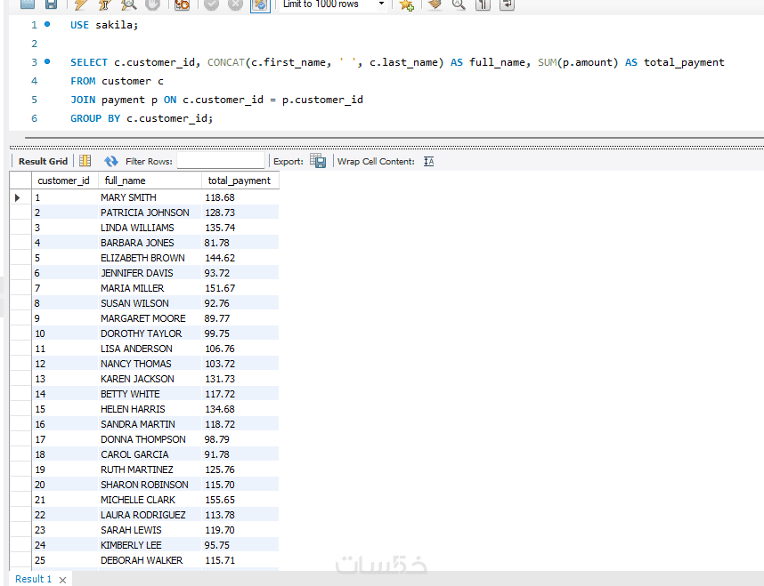This screenshot has width=764, height=586.
Task: Click the statement marker dot on line 1
Action: tap(47, 24)
